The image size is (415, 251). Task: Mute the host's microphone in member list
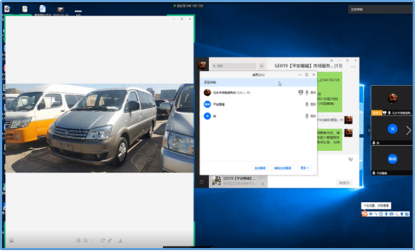pyautogui.click(x=307, y=92)
